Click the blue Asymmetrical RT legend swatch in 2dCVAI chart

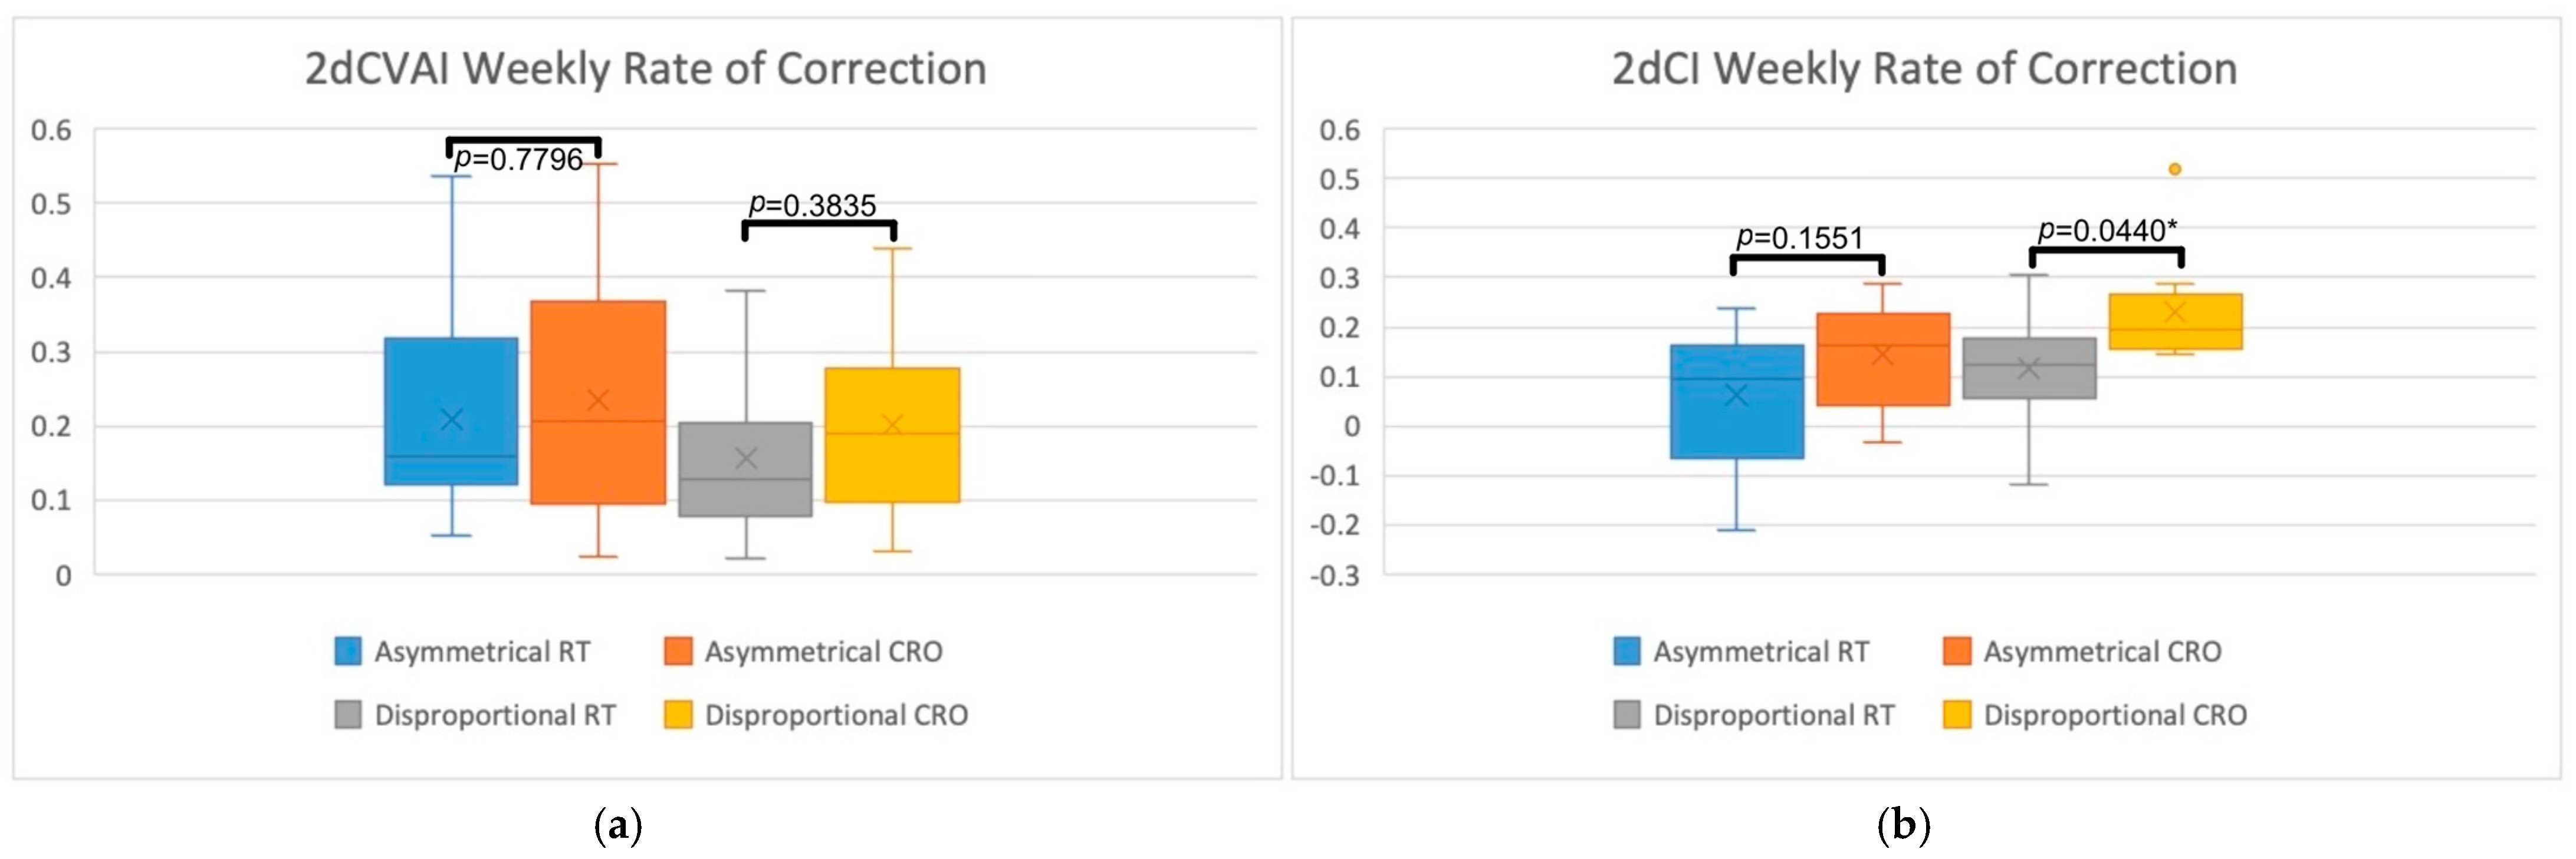pos(348,651)
